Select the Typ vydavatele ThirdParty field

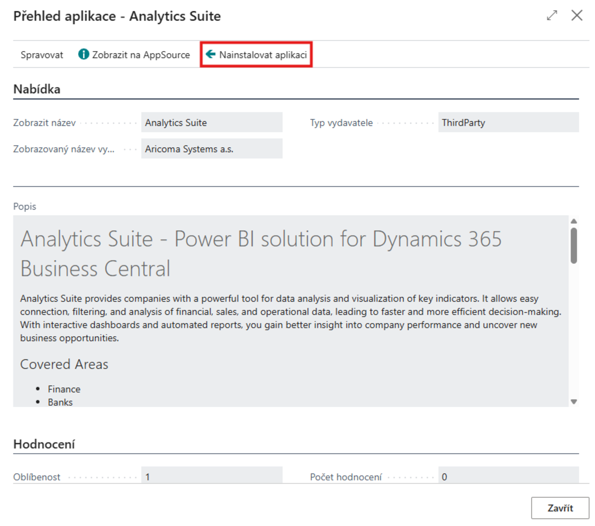[508, 123]
